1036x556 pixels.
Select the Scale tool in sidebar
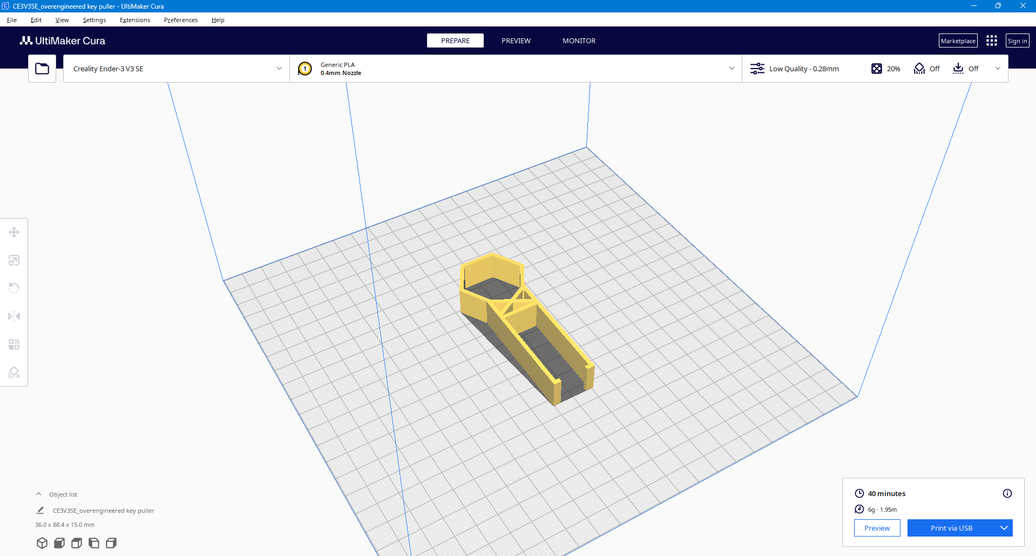[14, 260]
